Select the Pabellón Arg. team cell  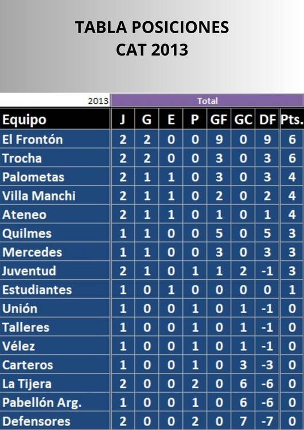(x=55, y=402)
